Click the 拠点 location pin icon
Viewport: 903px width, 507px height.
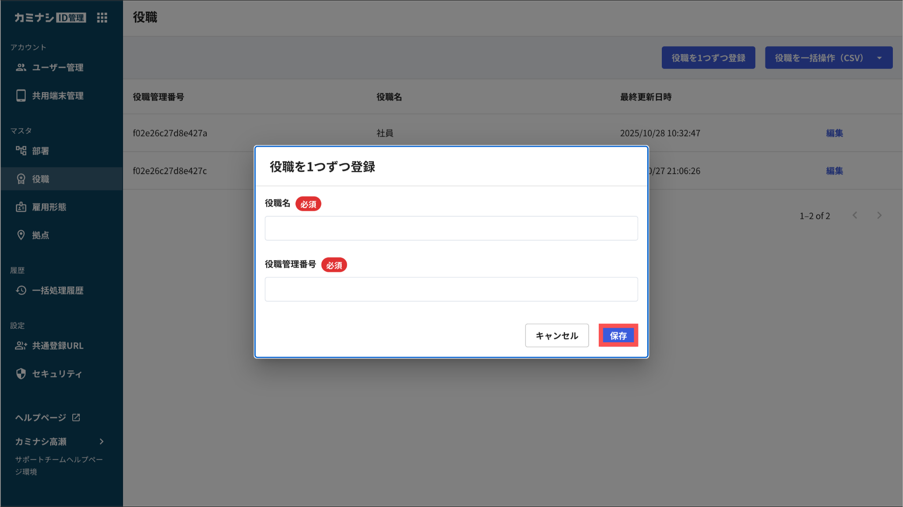(x=21, y=235)
